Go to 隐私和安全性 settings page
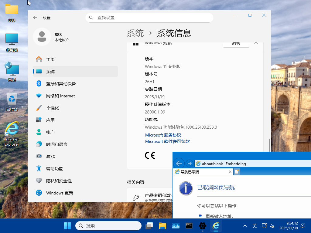The height and width of the screenshot is (233, 311). [x=59, y=181]
